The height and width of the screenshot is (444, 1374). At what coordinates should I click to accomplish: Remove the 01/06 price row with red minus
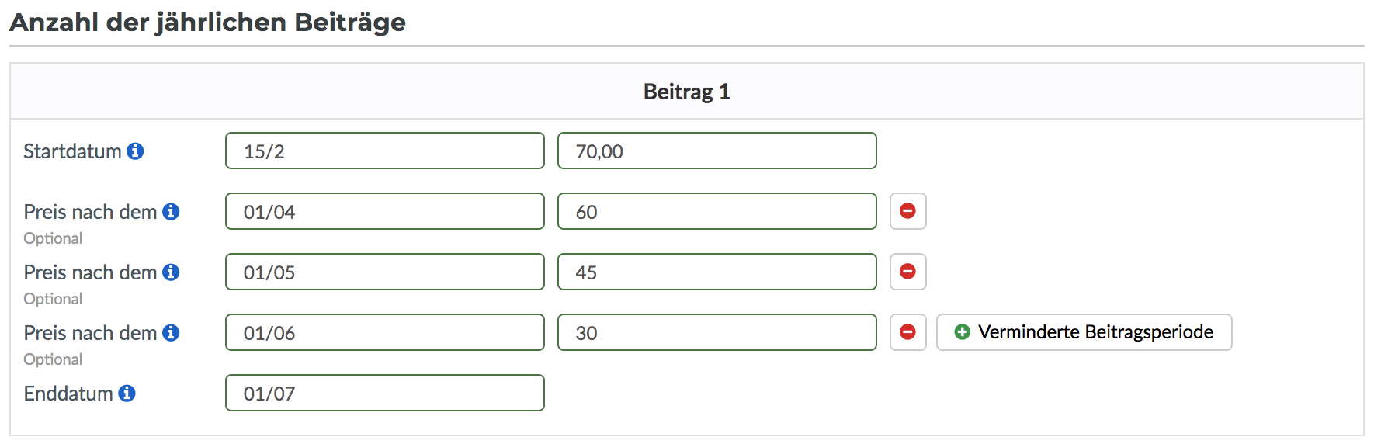point(907,332)
